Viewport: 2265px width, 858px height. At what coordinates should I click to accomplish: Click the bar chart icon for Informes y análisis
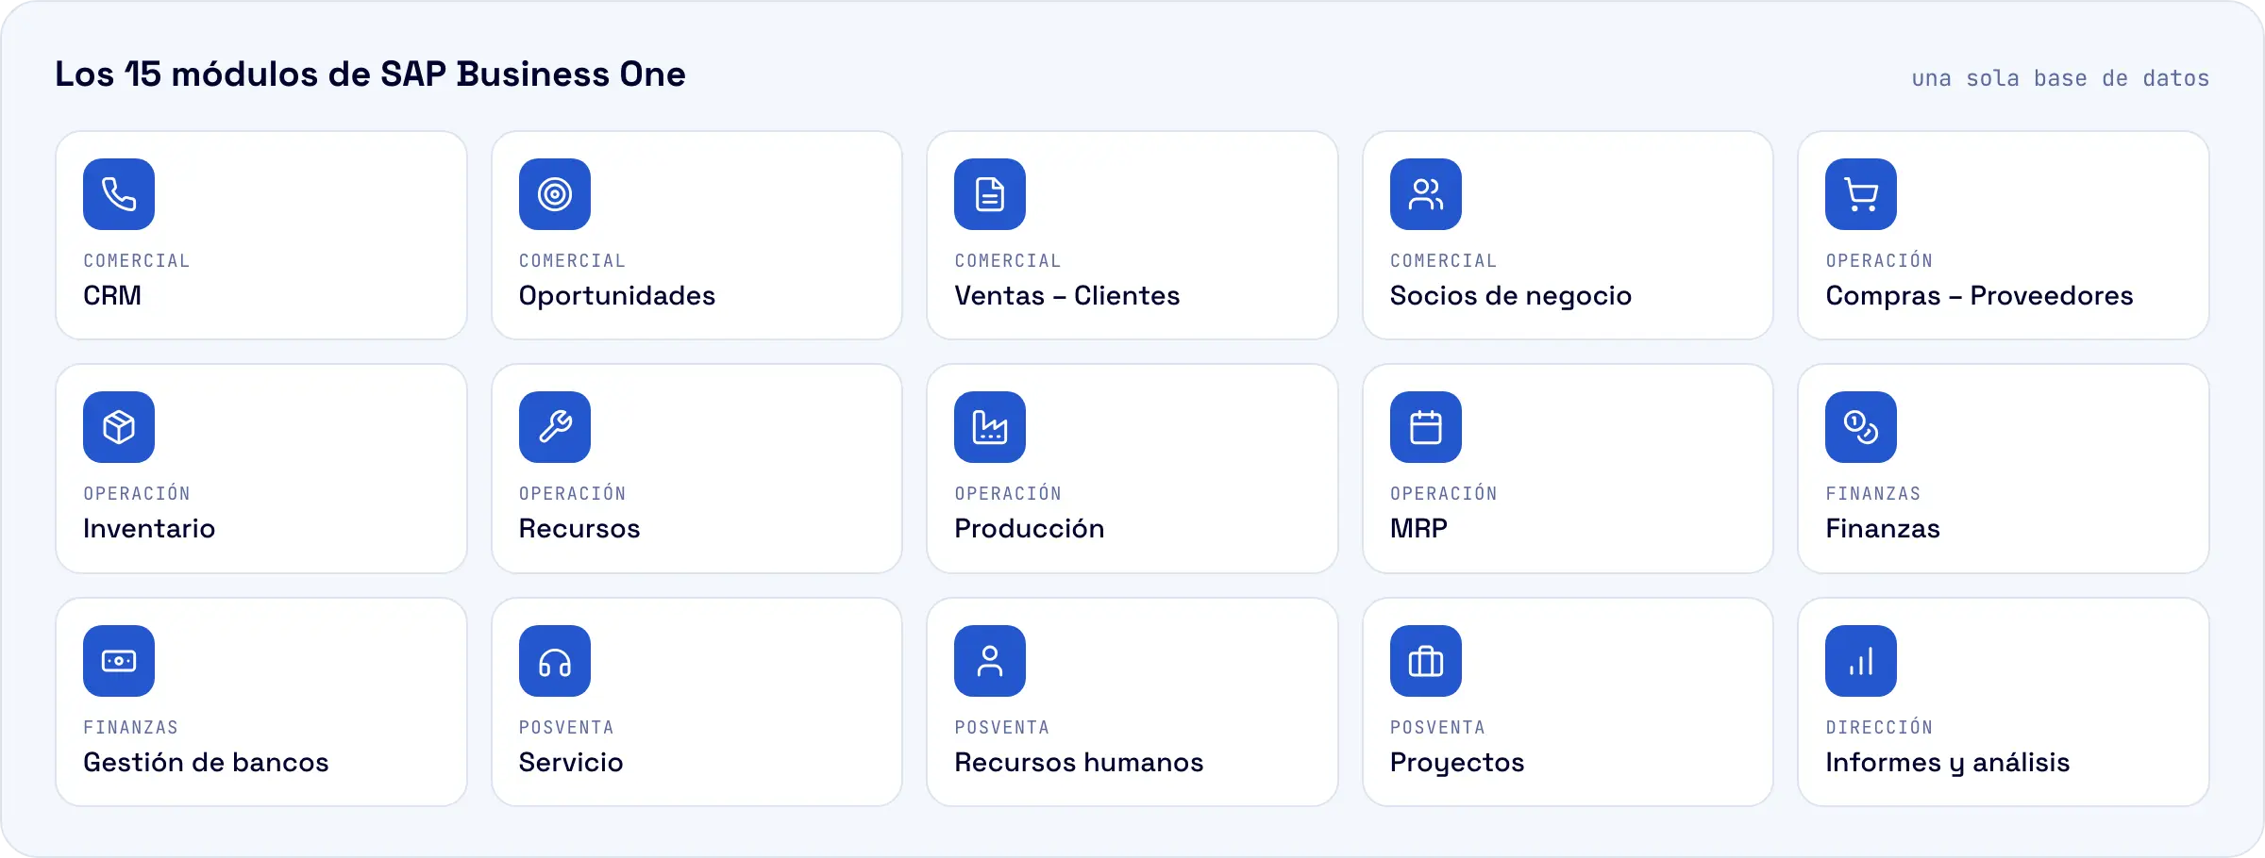[1861, 661]
